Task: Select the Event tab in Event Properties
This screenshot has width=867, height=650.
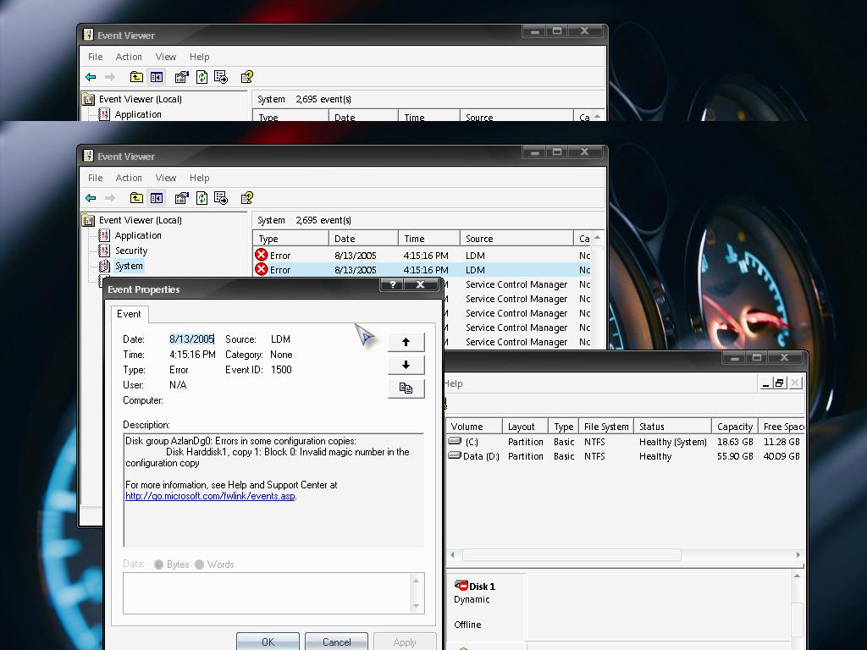Action: coord(129,314)
